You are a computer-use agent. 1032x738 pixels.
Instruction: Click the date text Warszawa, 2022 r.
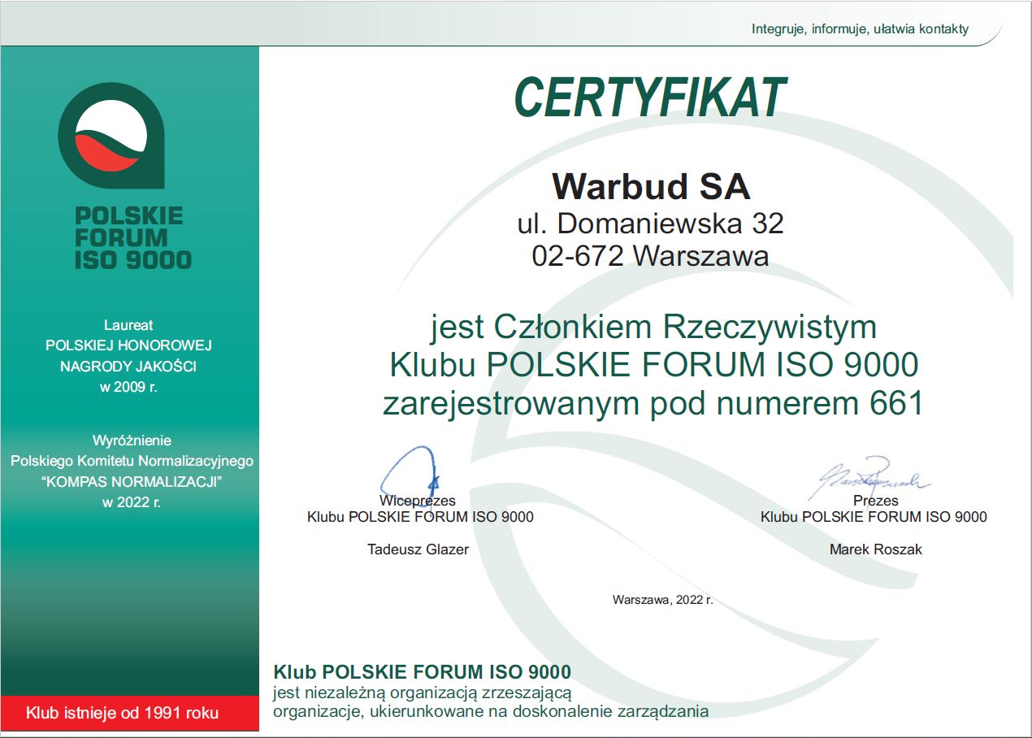(663, 600)
